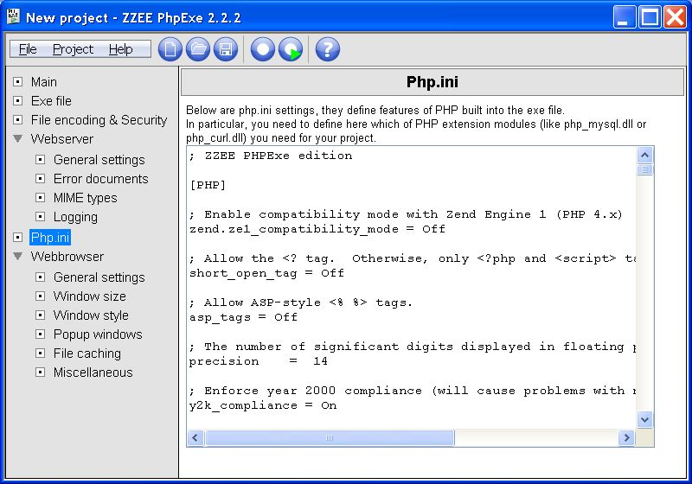
Task: Select General settings under Webbrowser
Action: tap(99, 277)
